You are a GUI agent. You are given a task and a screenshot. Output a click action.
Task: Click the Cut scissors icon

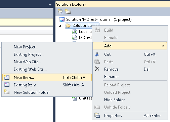97,54
